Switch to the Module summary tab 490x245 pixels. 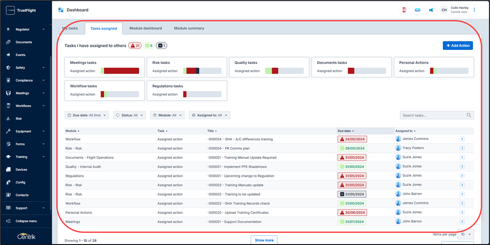[x=189, y=28]
